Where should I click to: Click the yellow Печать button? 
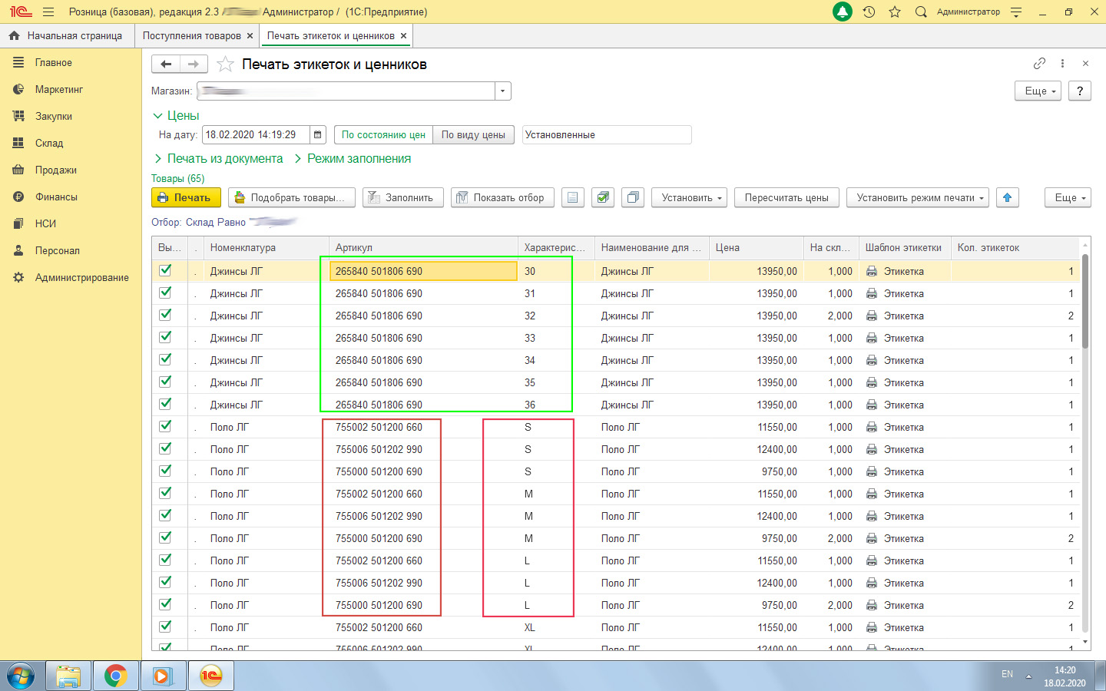coord(186,197)
